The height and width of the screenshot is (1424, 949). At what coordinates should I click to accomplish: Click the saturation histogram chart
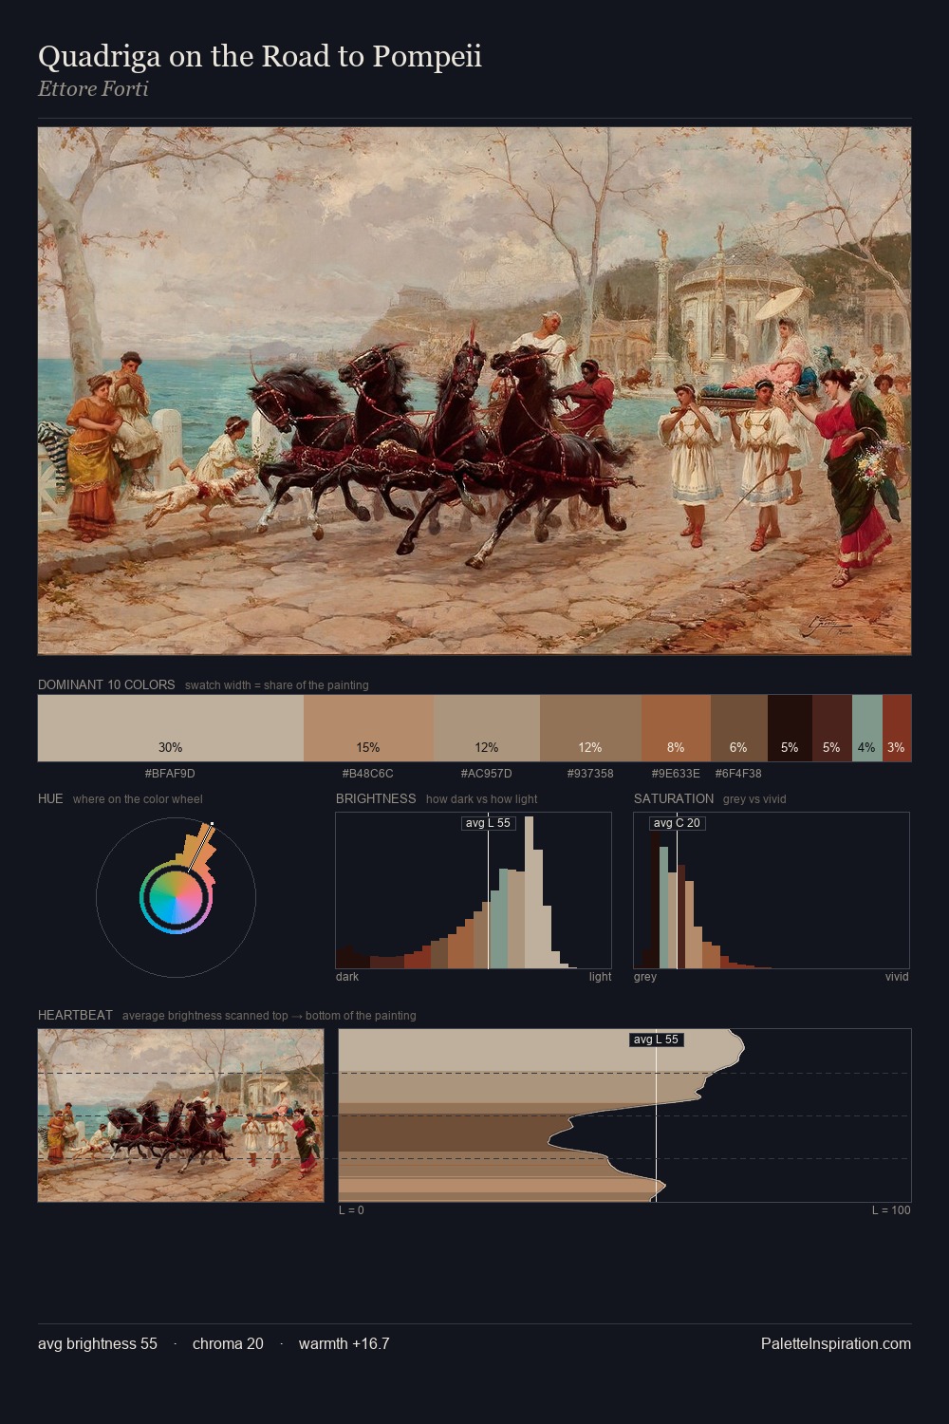click(772, 890)
